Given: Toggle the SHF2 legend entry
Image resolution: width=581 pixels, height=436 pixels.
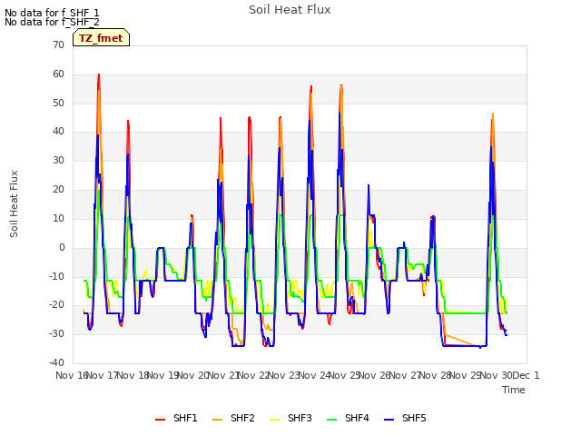Looking at the screenshot, I should coord(233,418).
